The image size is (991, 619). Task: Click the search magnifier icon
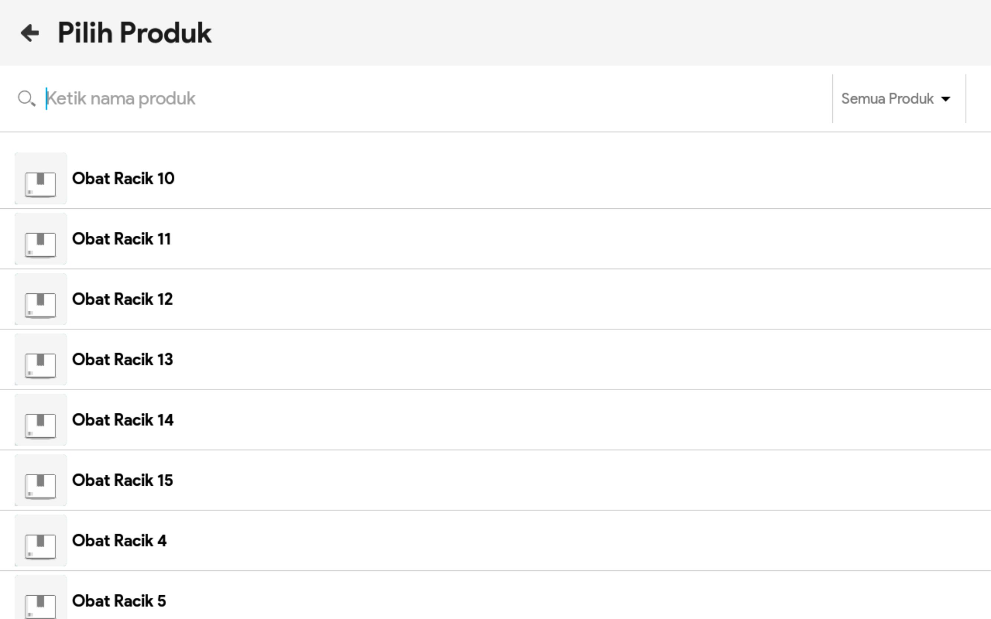click(26, 99)
